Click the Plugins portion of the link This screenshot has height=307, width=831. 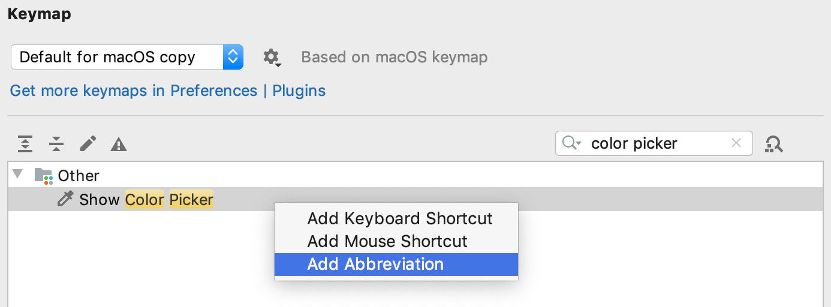(299, 91)
